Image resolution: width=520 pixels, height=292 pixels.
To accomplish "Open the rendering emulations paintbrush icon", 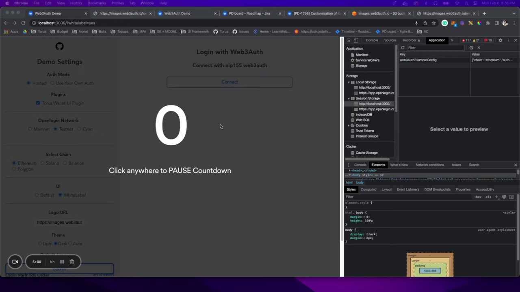I will 504,197.
